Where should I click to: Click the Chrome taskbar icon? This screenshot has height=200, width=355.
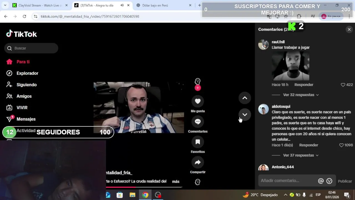point(145,195)
